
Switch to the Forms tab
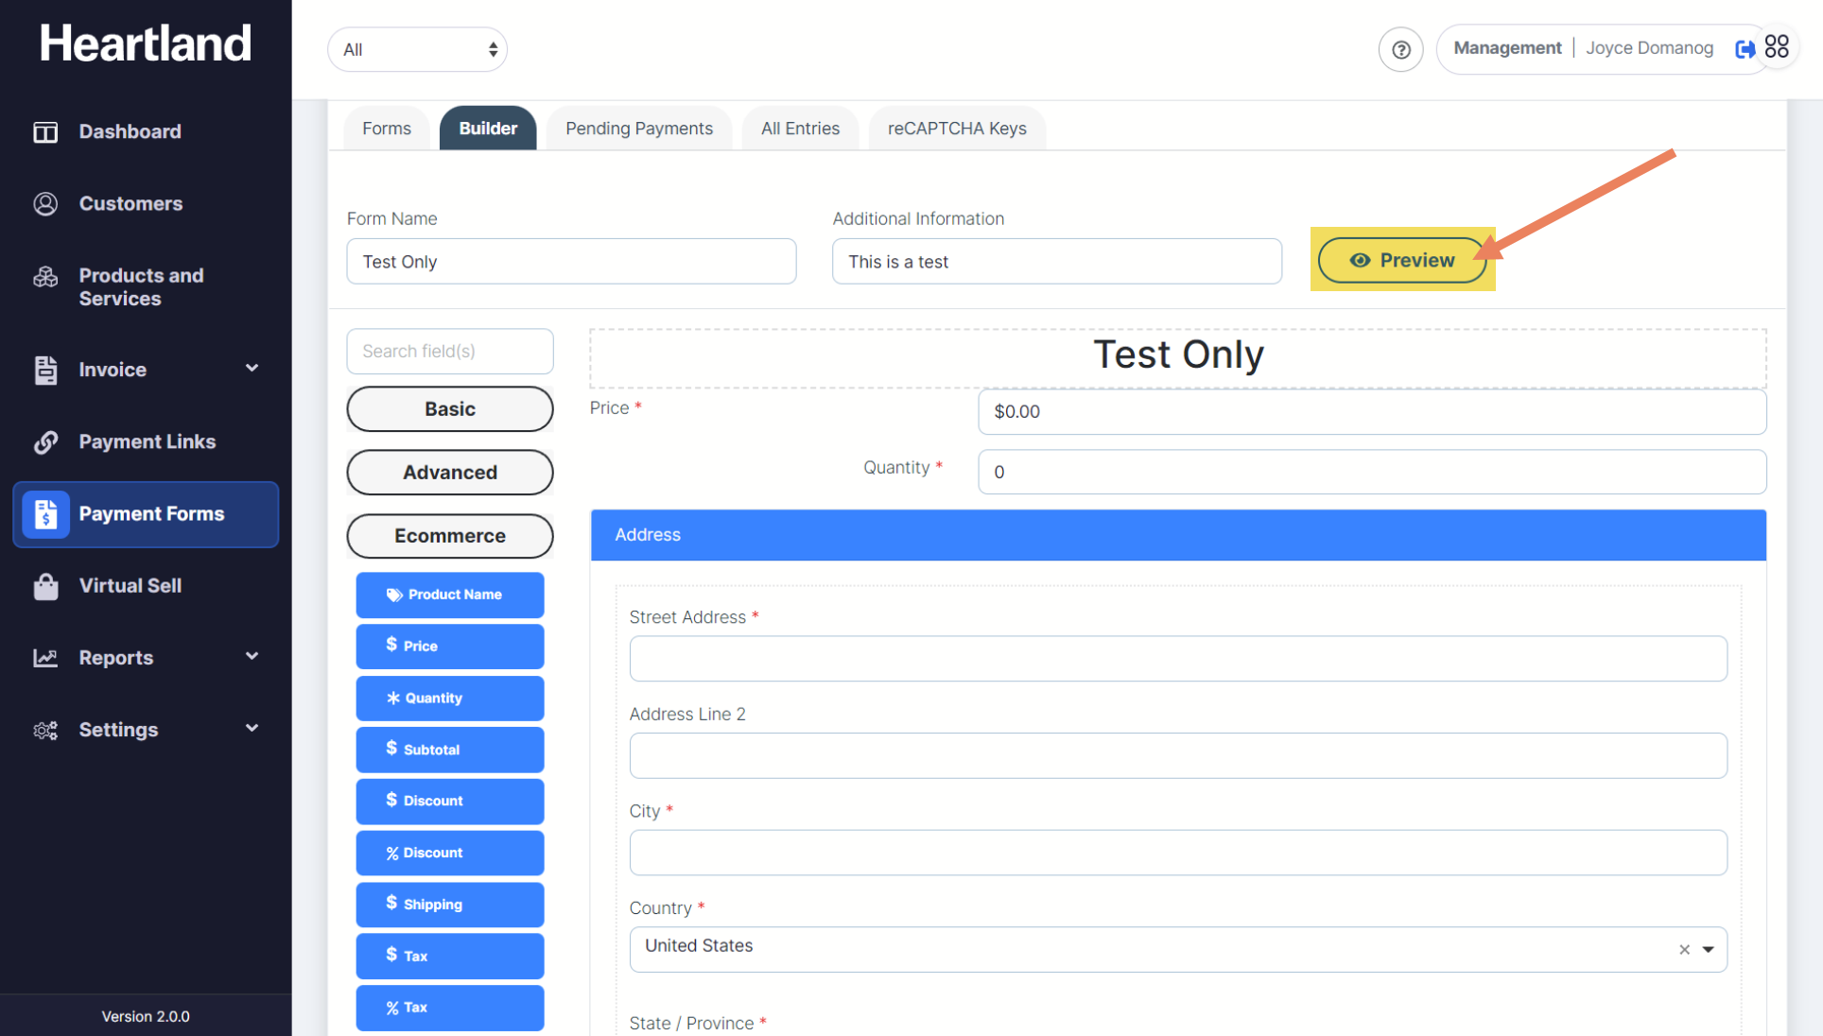point(387,129)
